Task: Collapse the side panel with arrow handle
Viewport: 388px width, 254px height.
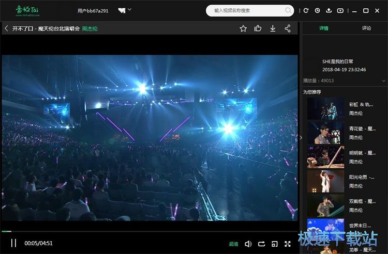Action: (x=301, y=137)
